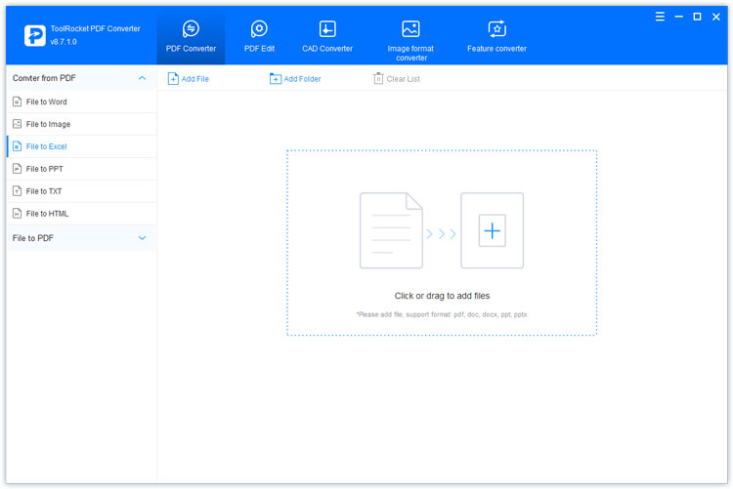The width and height of the screenshot is (733, 489).
Task: Open the hamburger menu icon in title bar
Action: (660, 17)
